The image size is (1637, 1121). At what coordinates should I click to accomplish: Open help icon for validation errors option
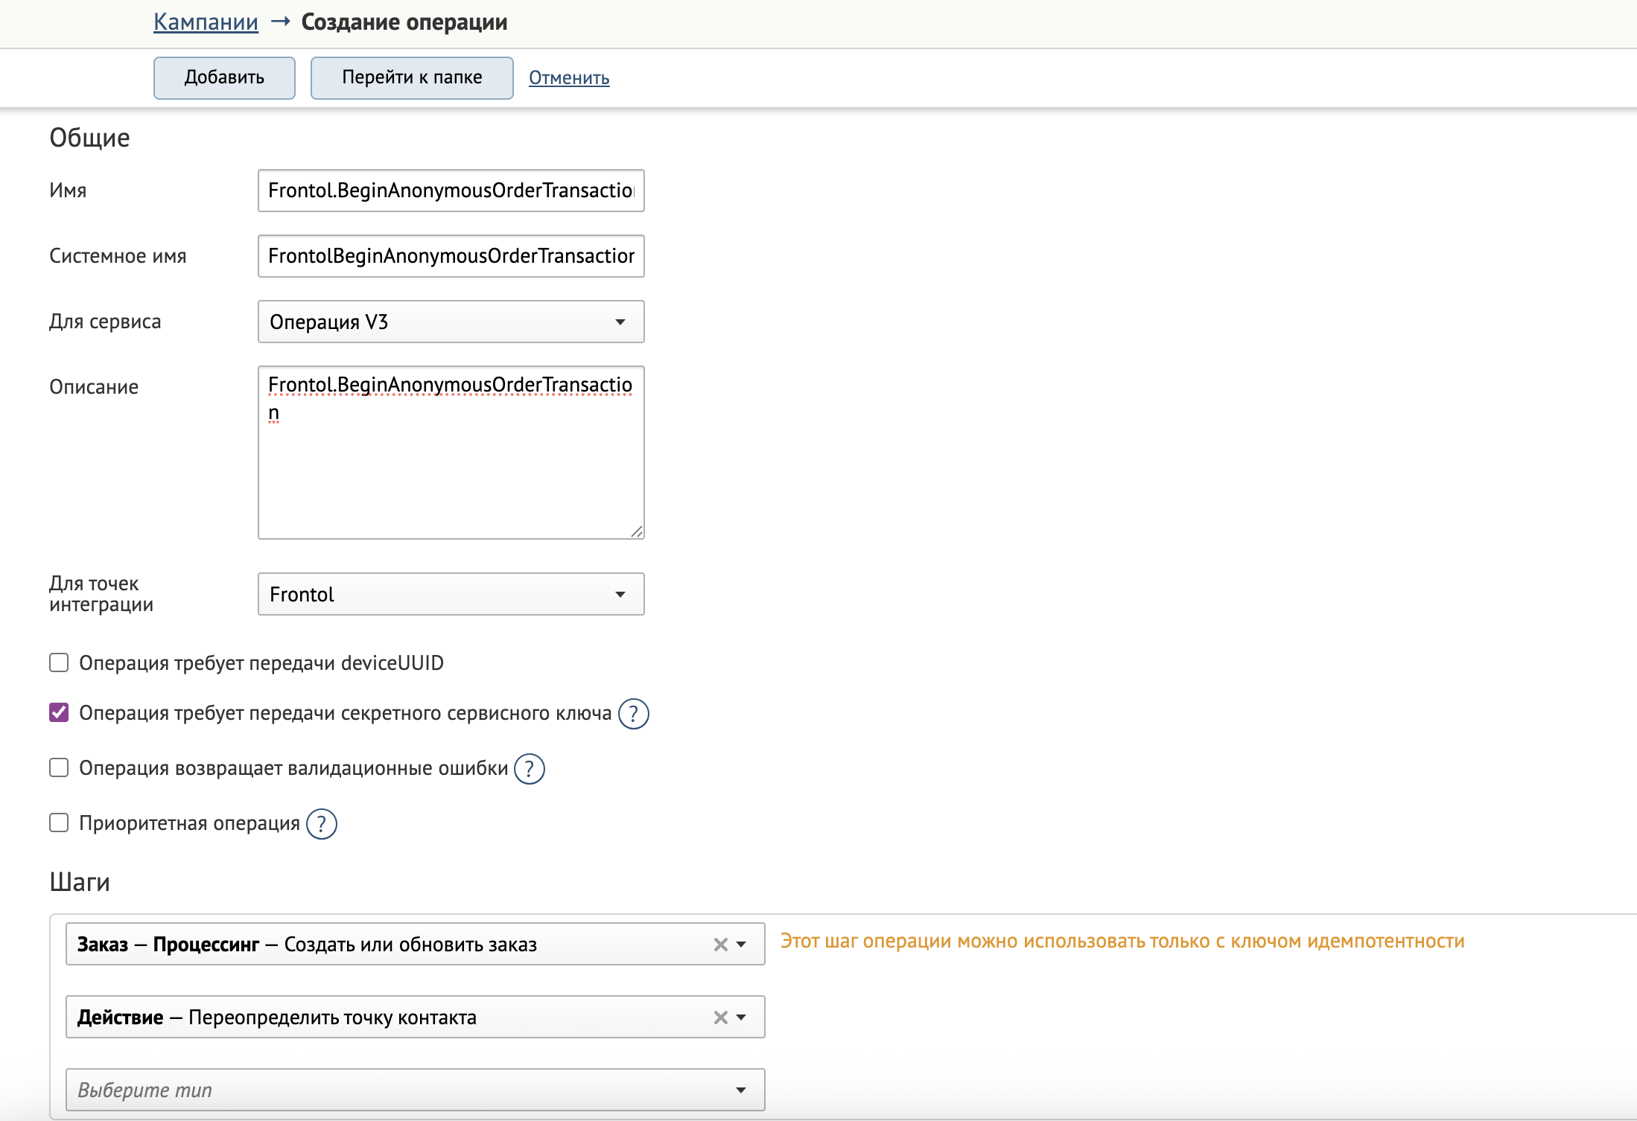(529, 769)
